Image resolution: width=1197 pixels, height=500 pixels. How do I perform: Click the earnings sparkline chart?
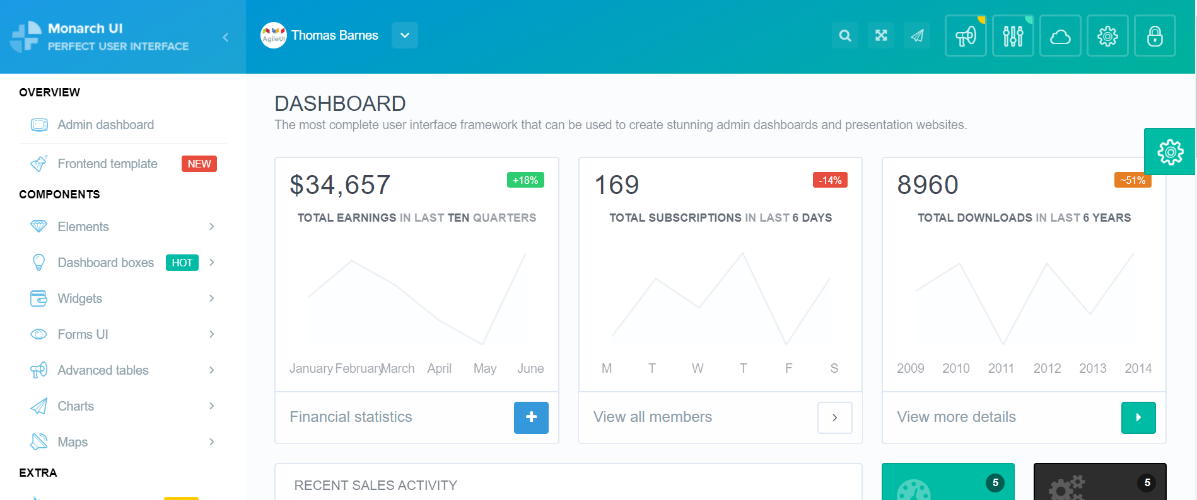pyautogui.click(x=417, y=299)
